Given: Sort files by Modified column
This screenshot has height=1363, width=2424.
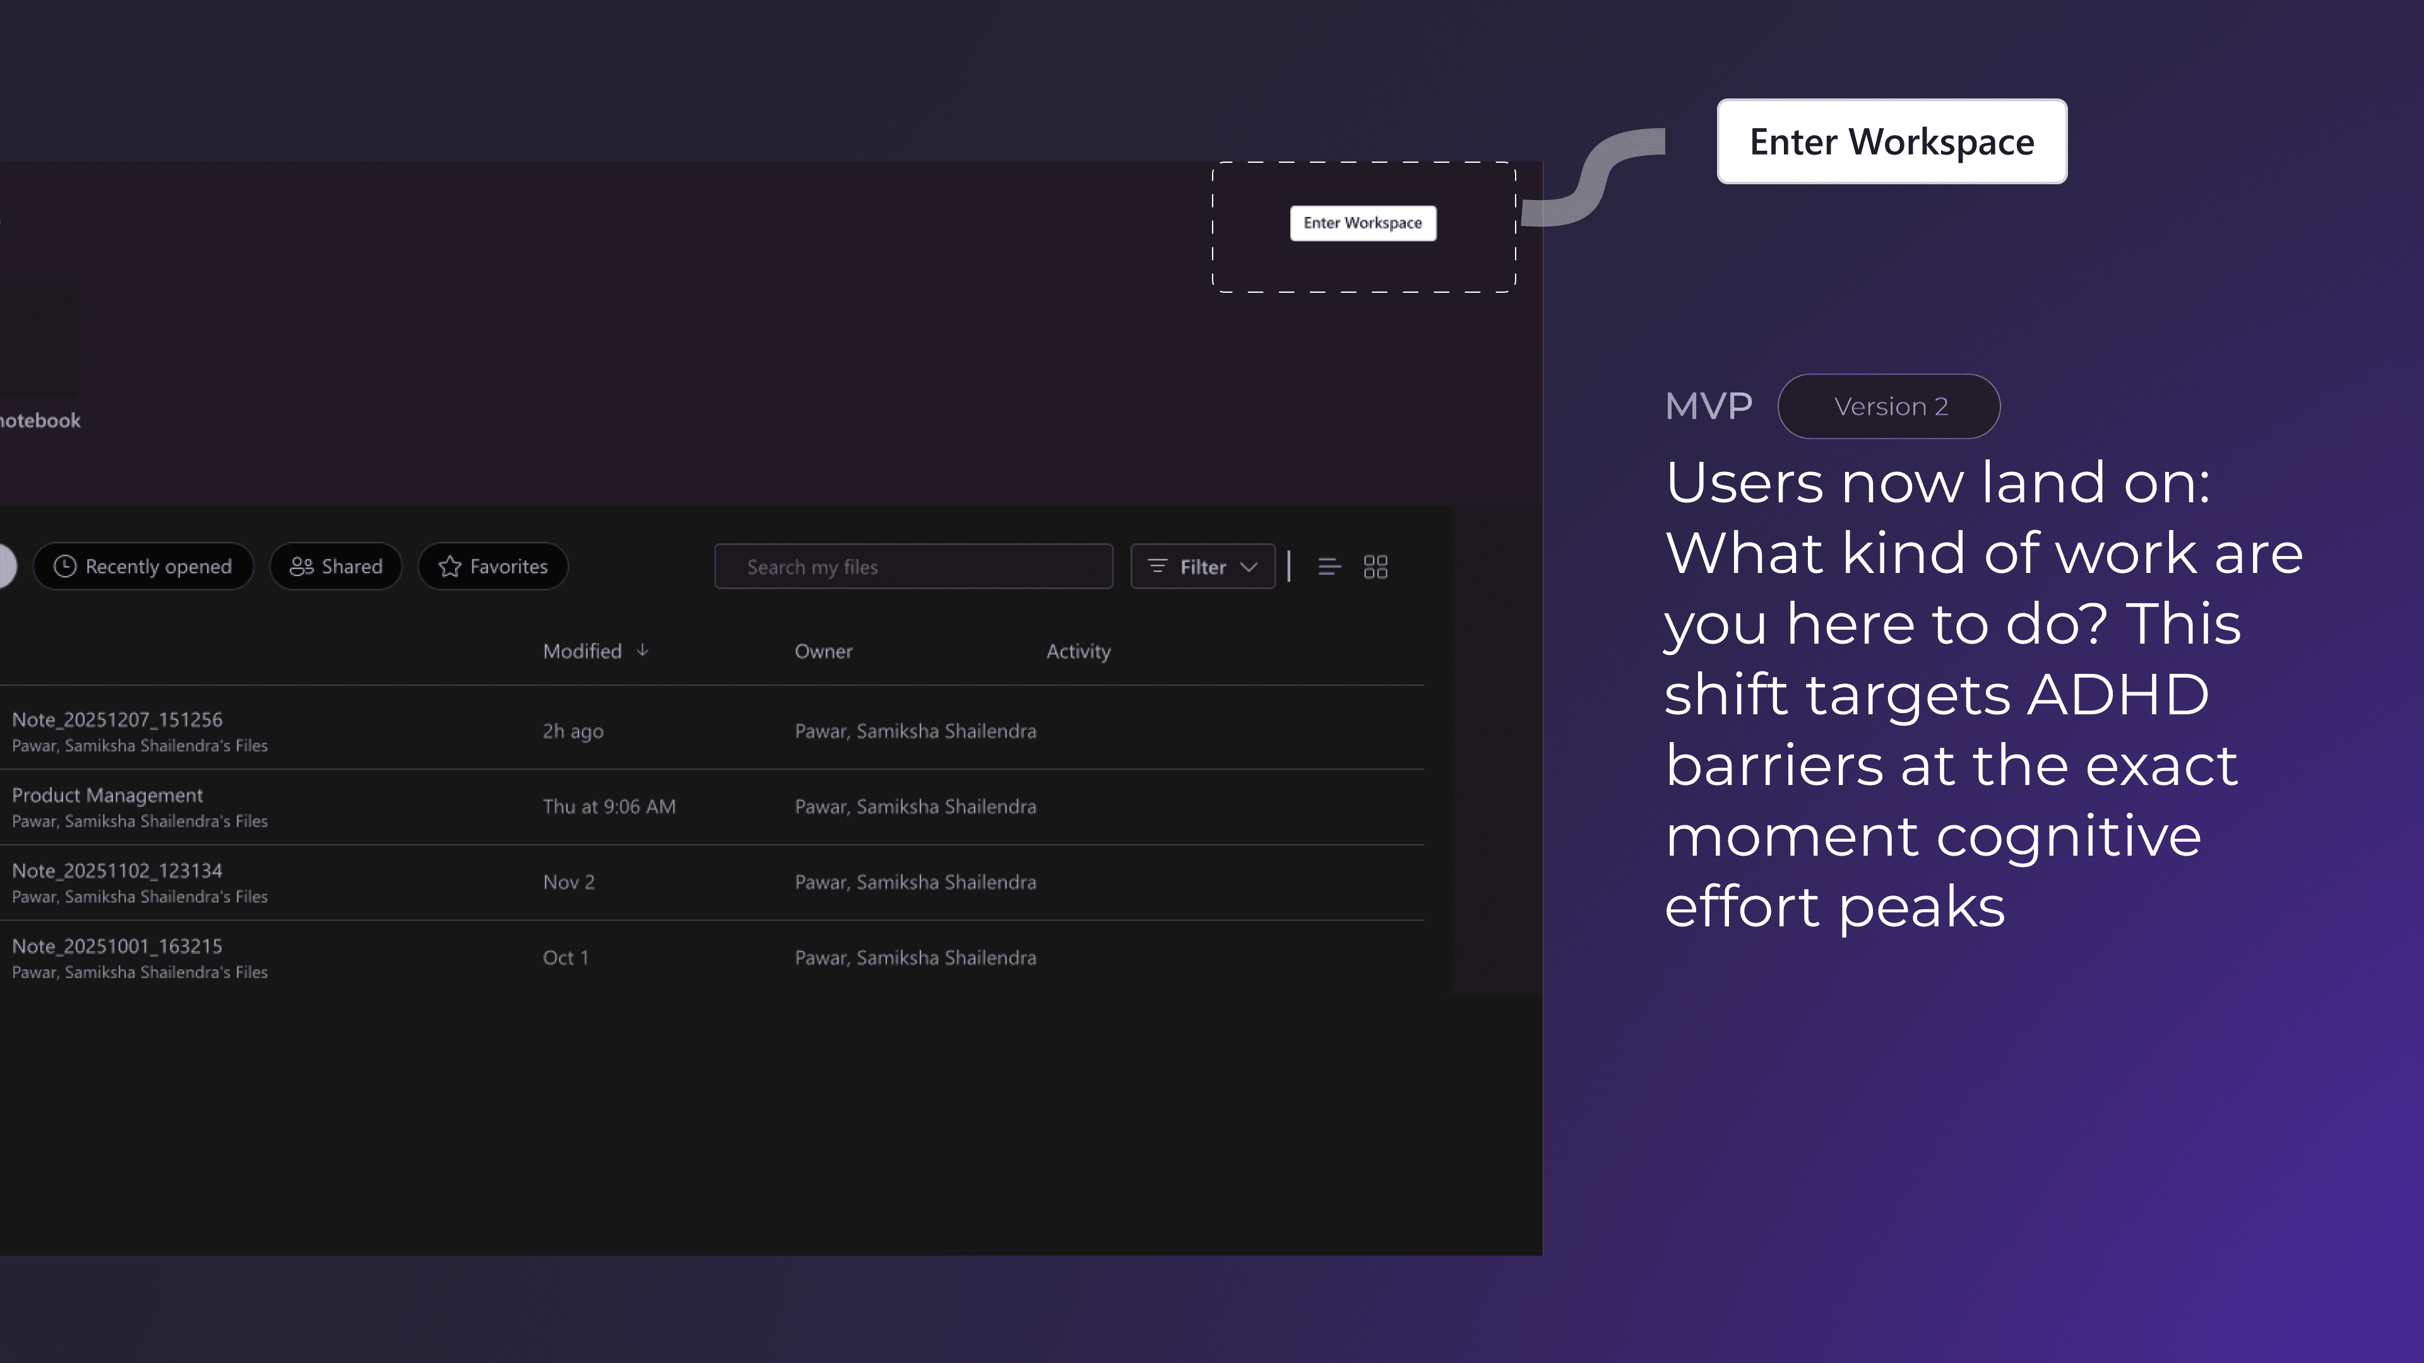Looking at the screenshot, I should (x=583, y=651).
